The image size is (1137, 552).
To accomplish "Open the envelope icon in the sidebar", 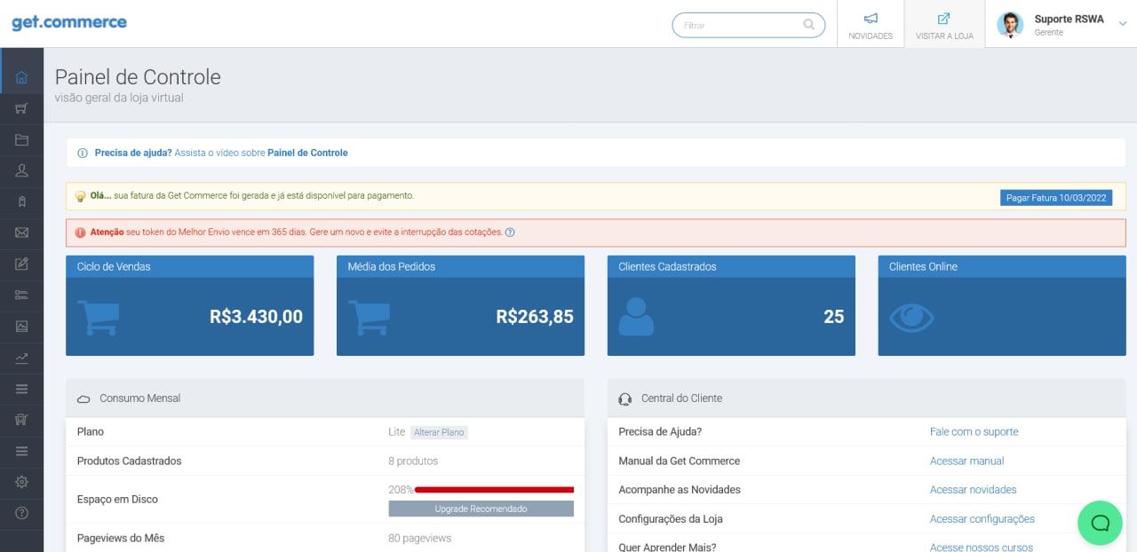I will [x=21, y=233].
